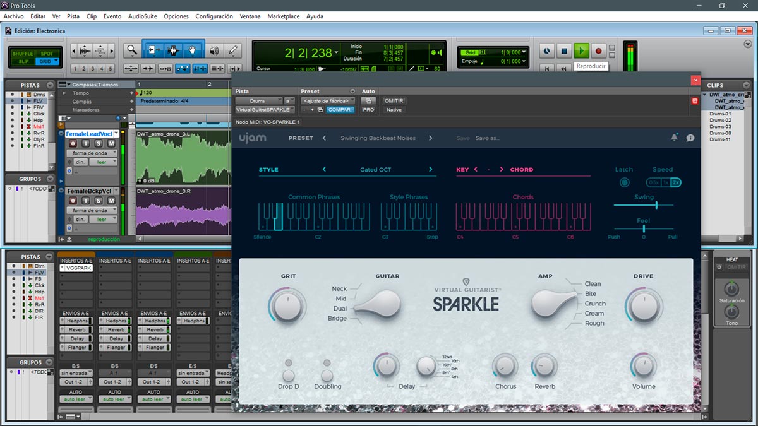Viewport: 758px width, 426px height.
Task: Open ujam notifications bell
Action: pyautogui.click(x=674, y=138)
